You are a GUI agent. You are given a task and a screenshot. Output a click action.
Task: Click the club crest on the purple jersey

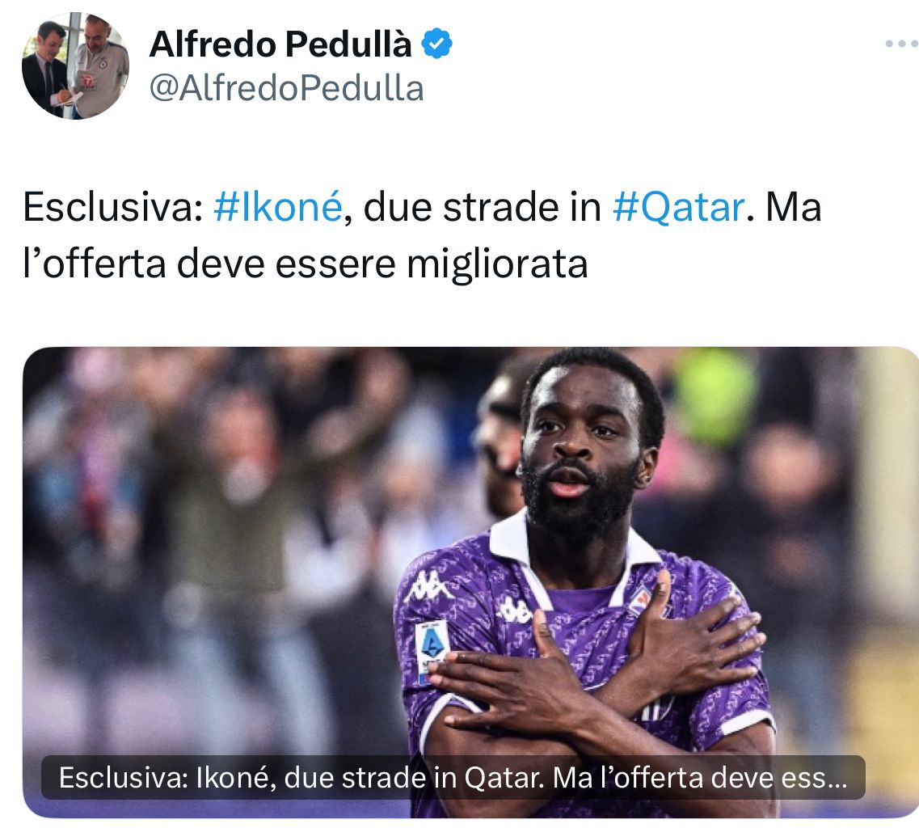[639, 601]
